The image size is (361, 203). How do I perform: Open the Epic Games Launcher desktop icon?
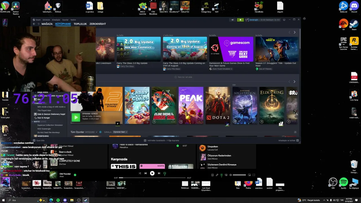344,43
